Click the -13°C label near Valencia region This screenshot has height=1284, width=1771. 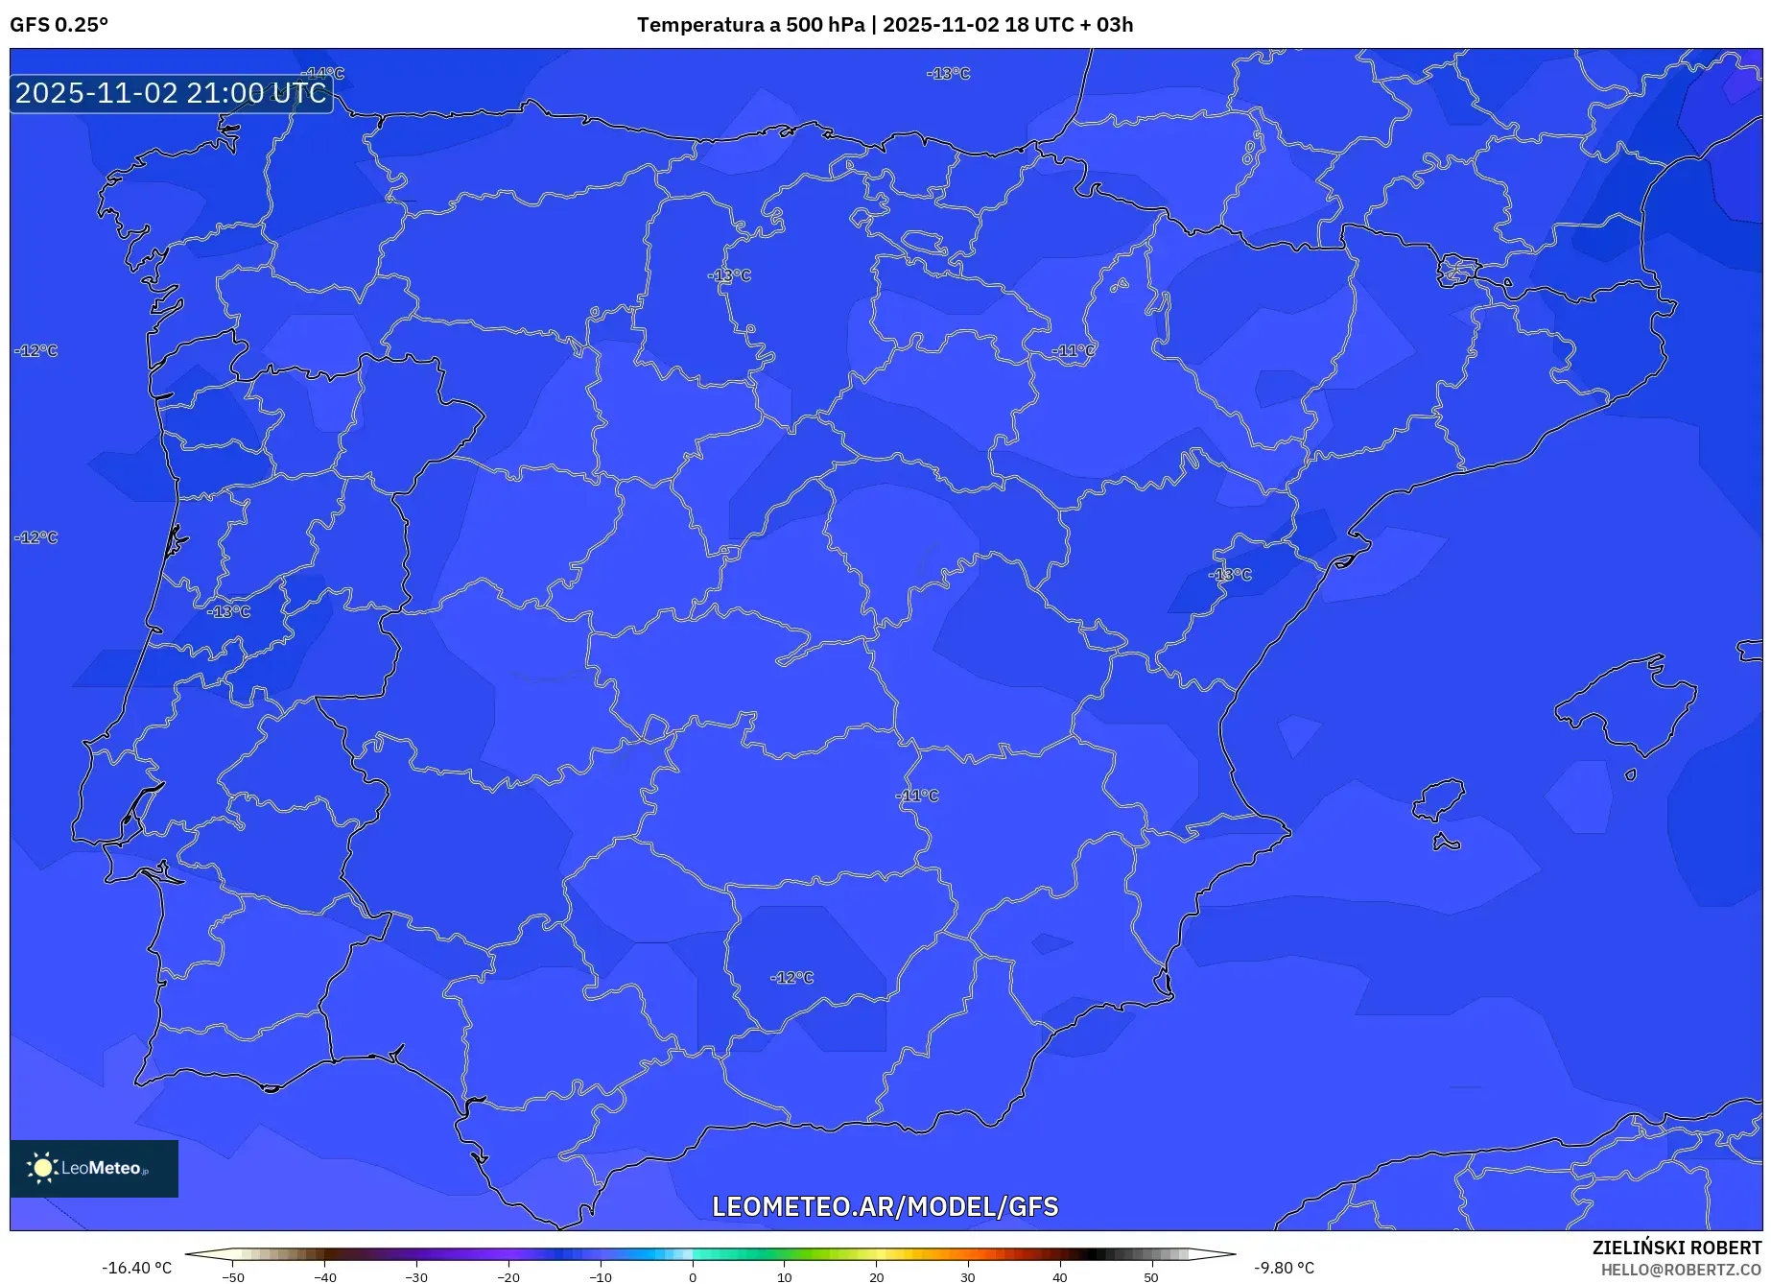click(x=1229, y=574)
